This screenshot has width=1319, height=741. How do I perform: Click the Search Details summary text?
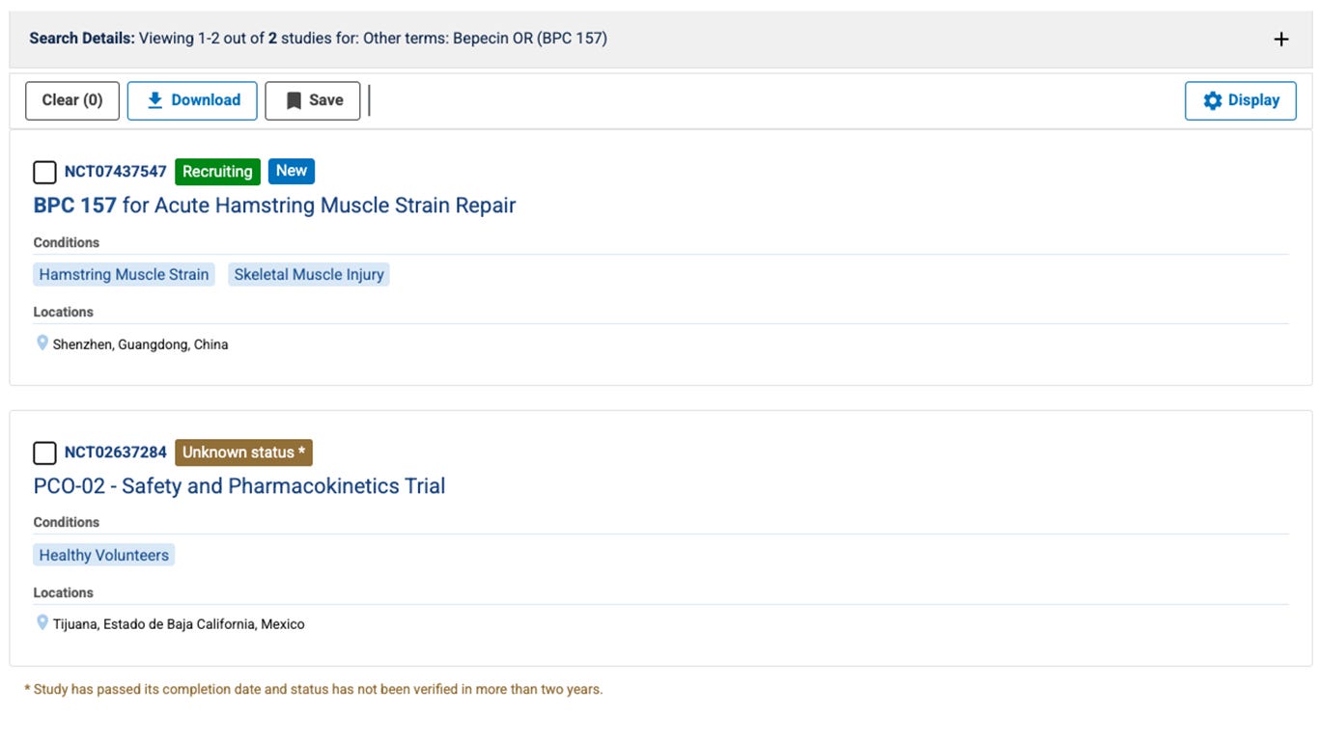tap(319, 39)
